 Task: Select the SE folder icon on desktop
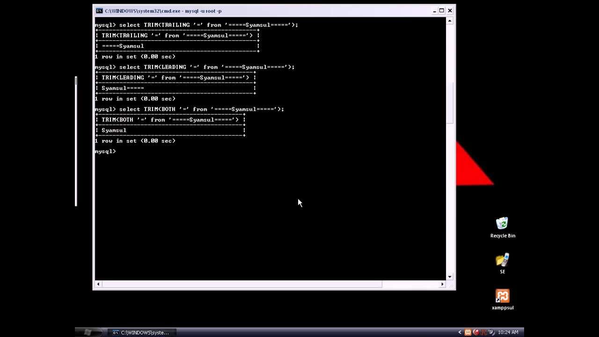pyautogui.click(x=503, y=264)
